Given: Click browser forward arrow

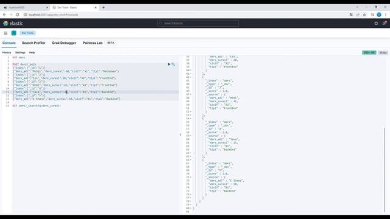Looking at the screenshot, I should tap(11, 15).
